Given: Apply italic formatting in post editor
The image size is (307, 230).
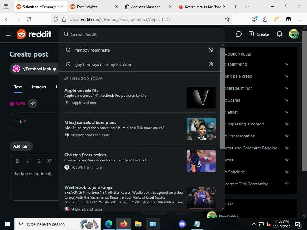Looking at the screenshot, I should click(28, 161).
